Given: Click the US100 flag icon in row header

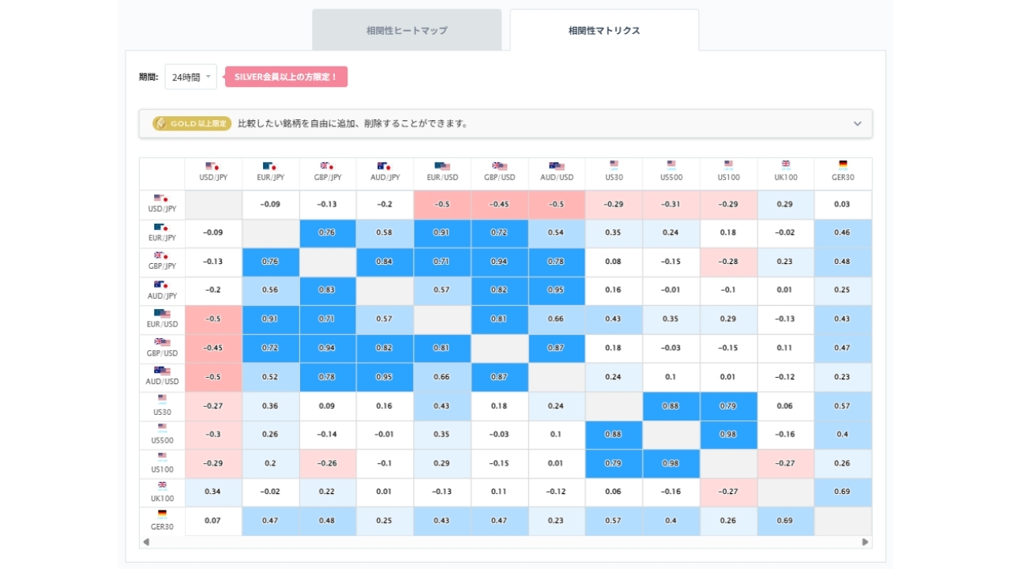Looking at the screenshot, I should click(x=162, y=456).
